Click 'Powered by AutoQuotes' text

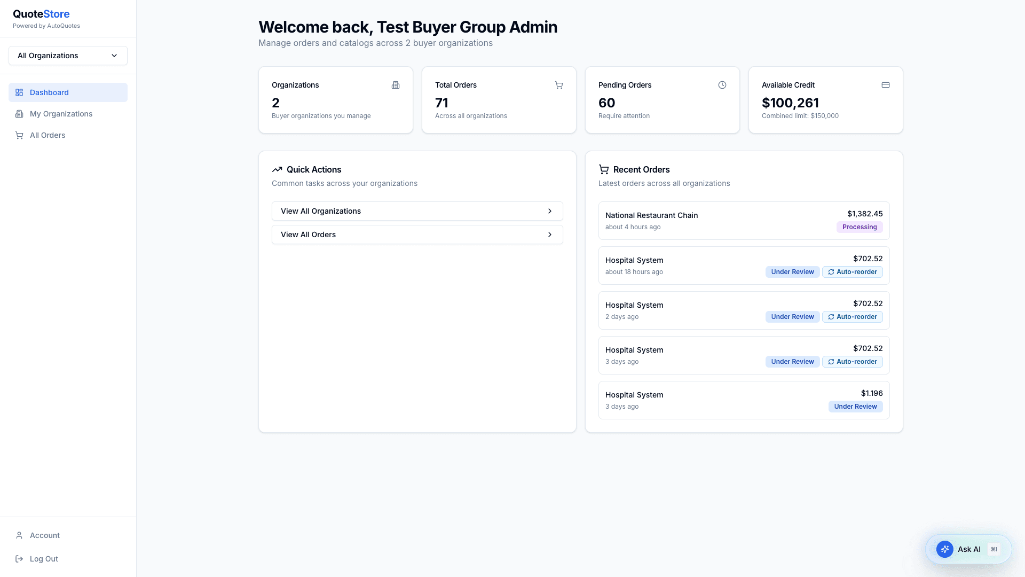[x=46, y=26]
